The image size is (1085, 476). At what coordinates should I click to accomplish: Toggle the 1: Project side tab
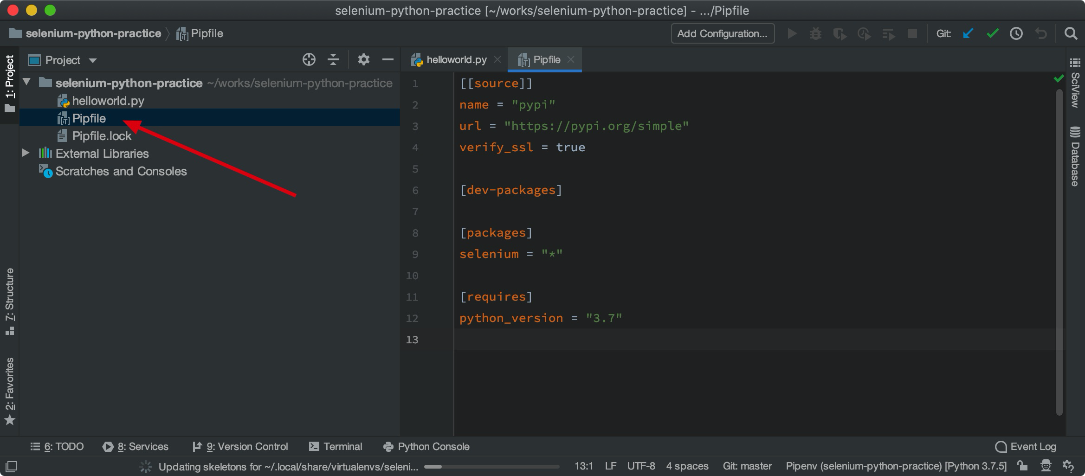click(x=10, y=84)
